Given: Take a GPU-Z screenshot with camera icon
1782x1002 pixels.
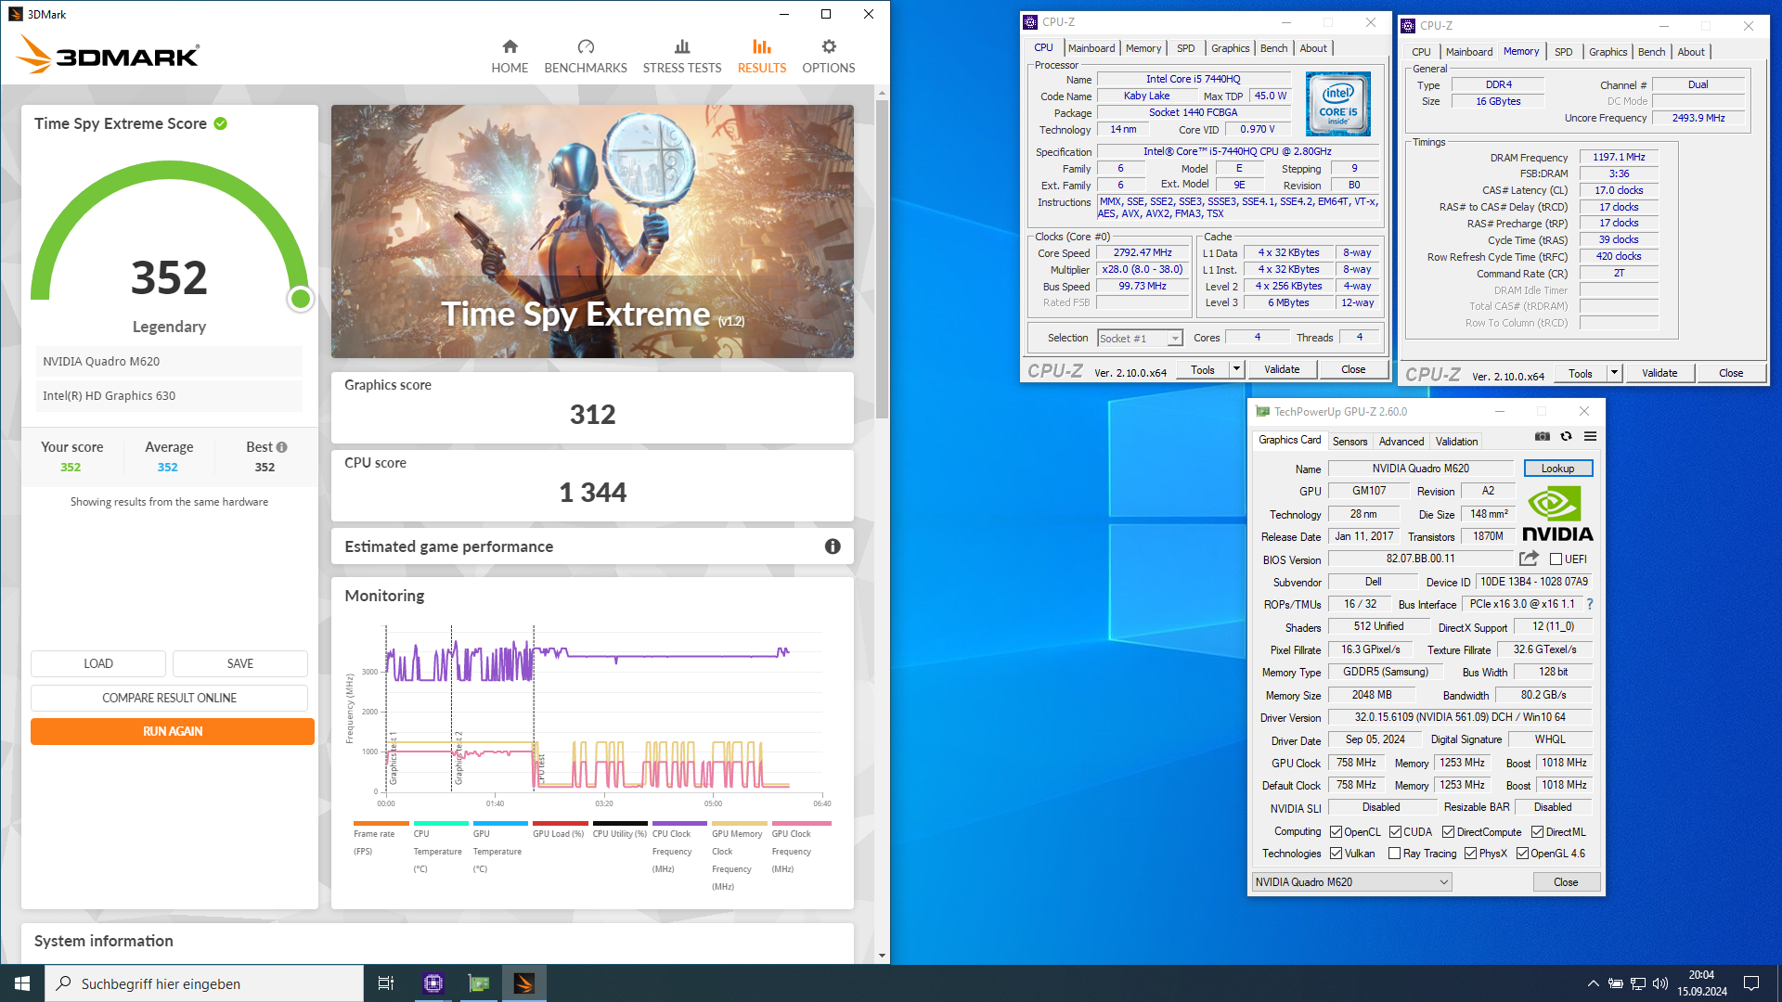Looking at the screenshot, I should [1543, 436].
